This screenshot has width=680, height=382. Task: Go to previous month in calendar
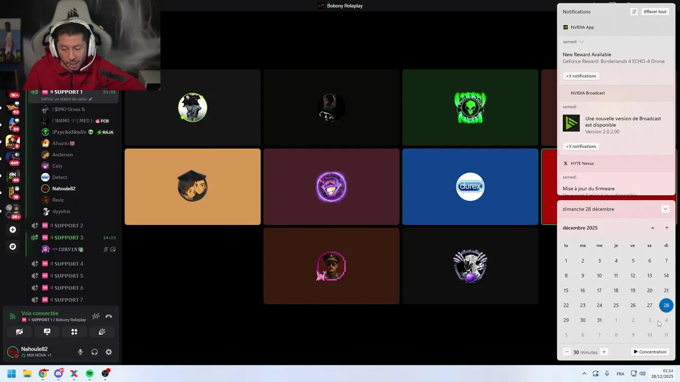pos(653,228)
